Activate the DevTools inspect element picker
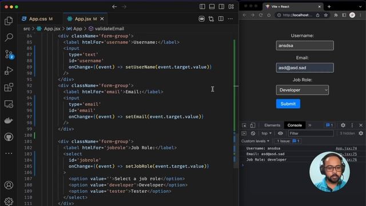Viewport: 366px width, 206px height. tap(244, 125)
